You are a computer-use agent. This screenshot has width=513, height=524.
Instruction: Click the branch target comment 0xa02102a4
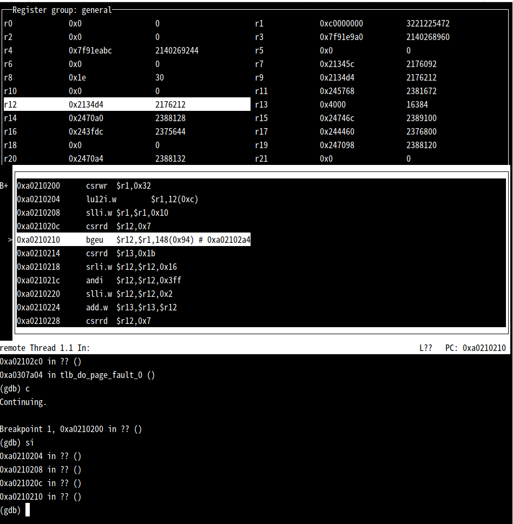(x=229, y=240)
